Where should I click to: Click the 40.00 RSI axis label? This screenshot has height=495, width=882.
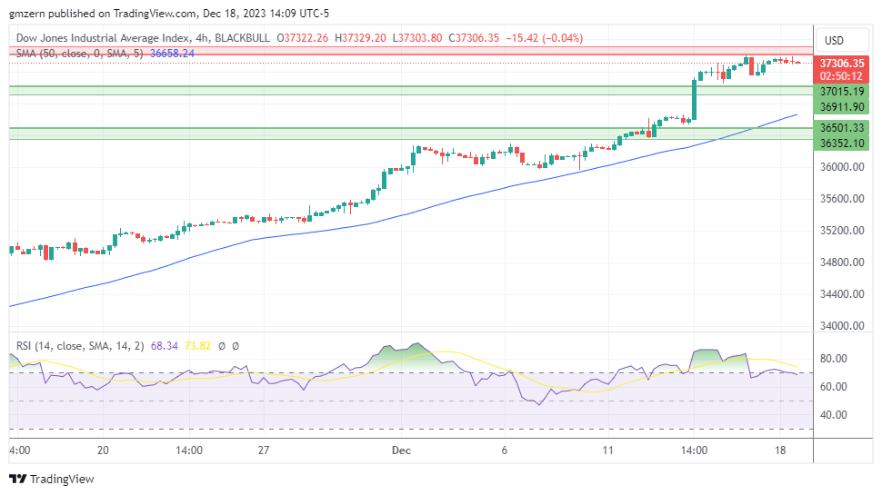(834, 415)
